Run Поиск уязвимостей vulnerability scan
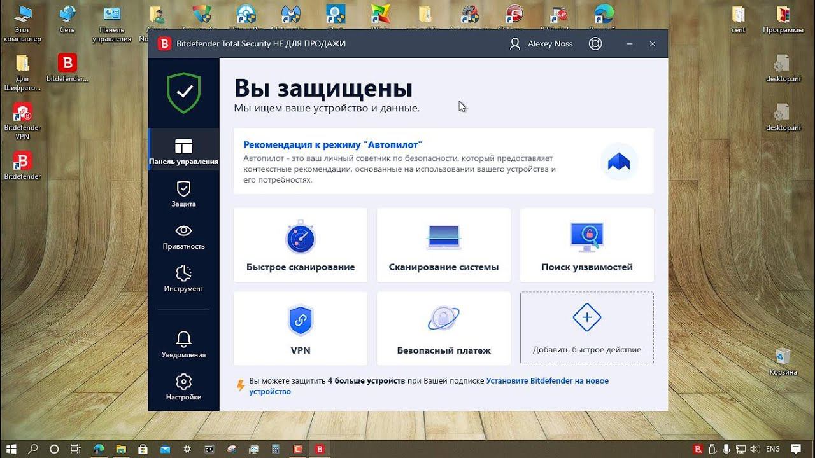815x458 pixels. pyautogui.click(x=587, y=245)
